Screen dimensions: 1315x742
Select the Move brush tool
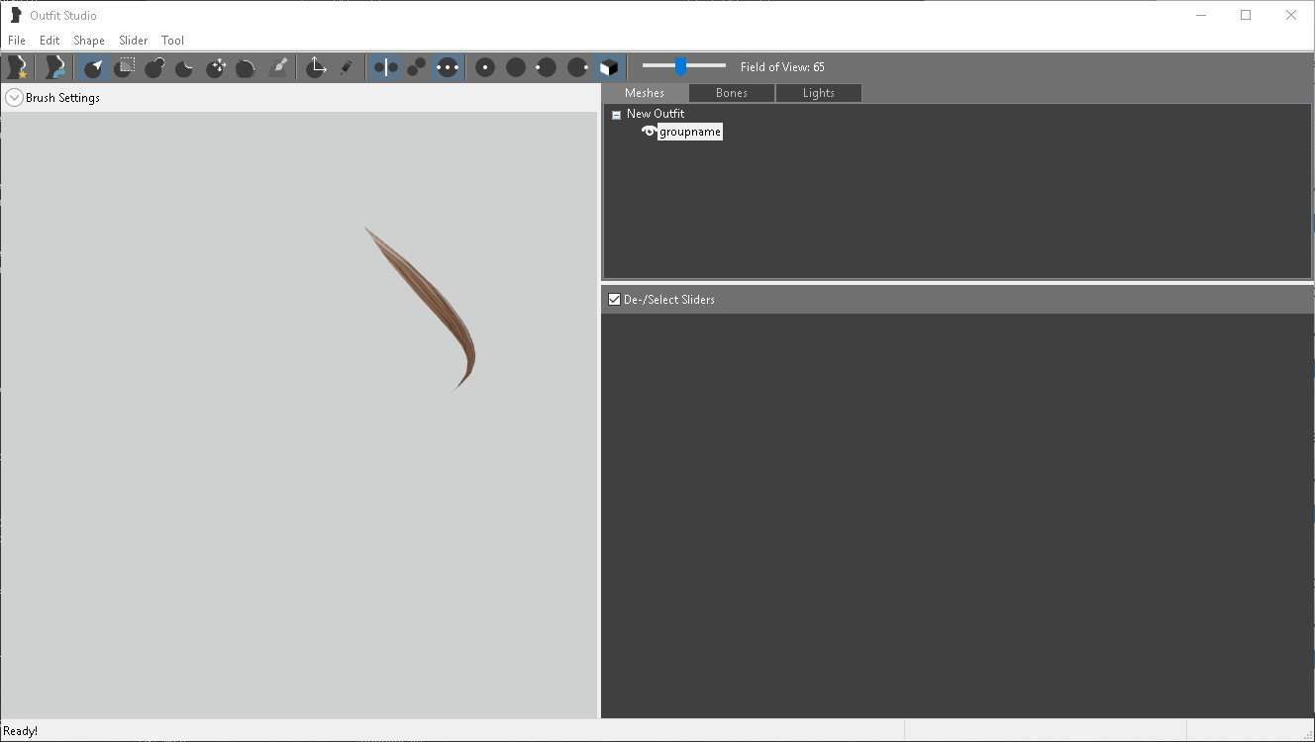click(216, 67)
